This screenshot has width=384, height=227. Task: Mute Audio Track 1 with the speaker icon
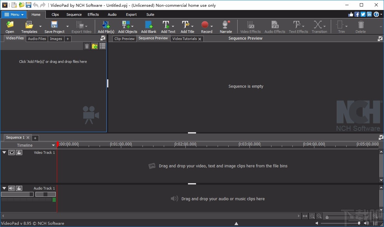[12, 188]
